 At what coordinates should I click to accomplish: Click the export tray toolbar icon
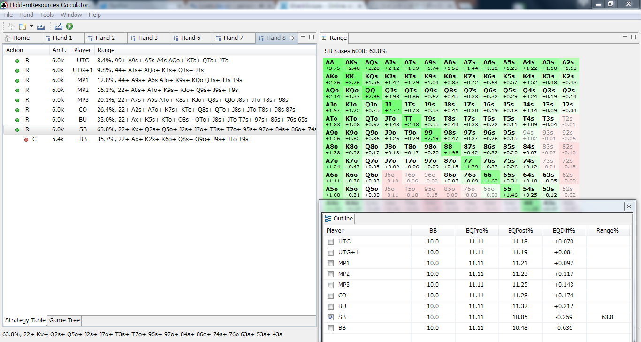59,27
